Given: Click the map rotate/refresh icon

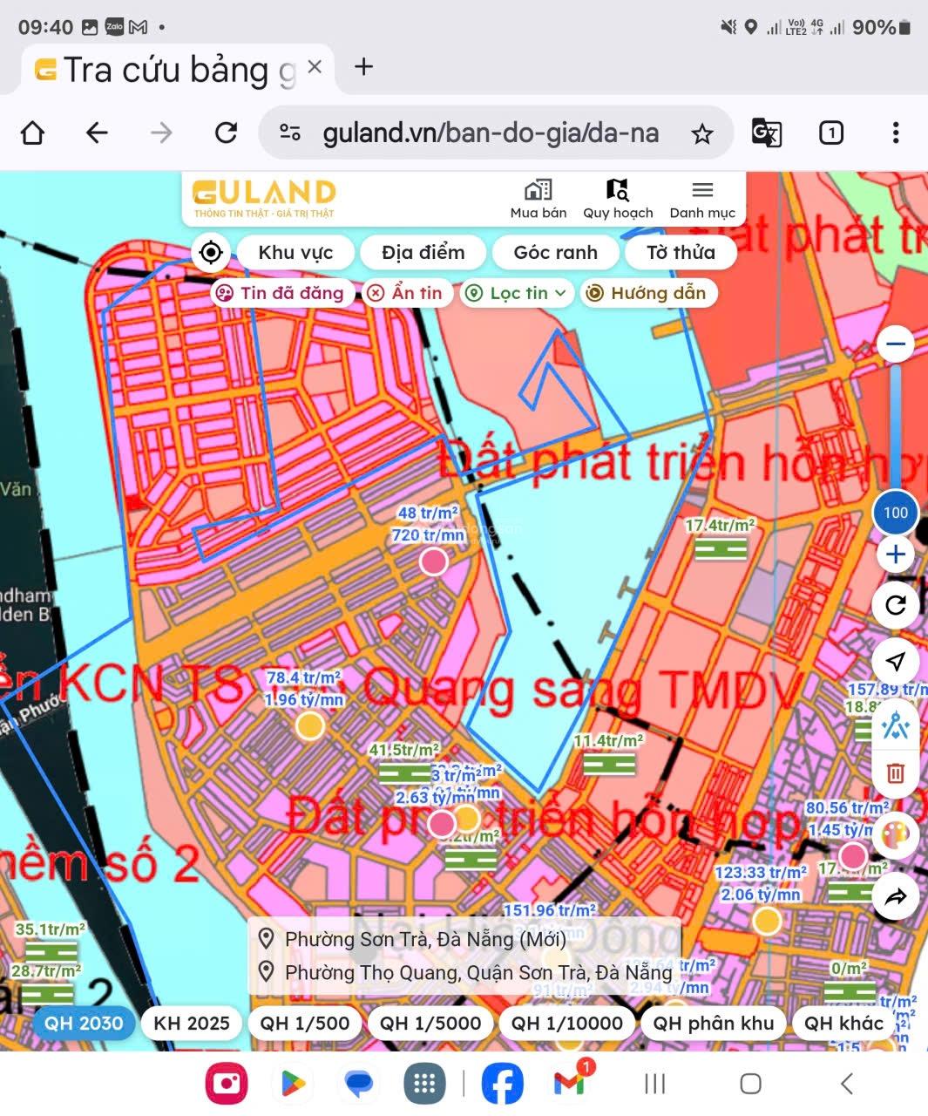Looking at the screenshot, I should click(x=895, y=605).
